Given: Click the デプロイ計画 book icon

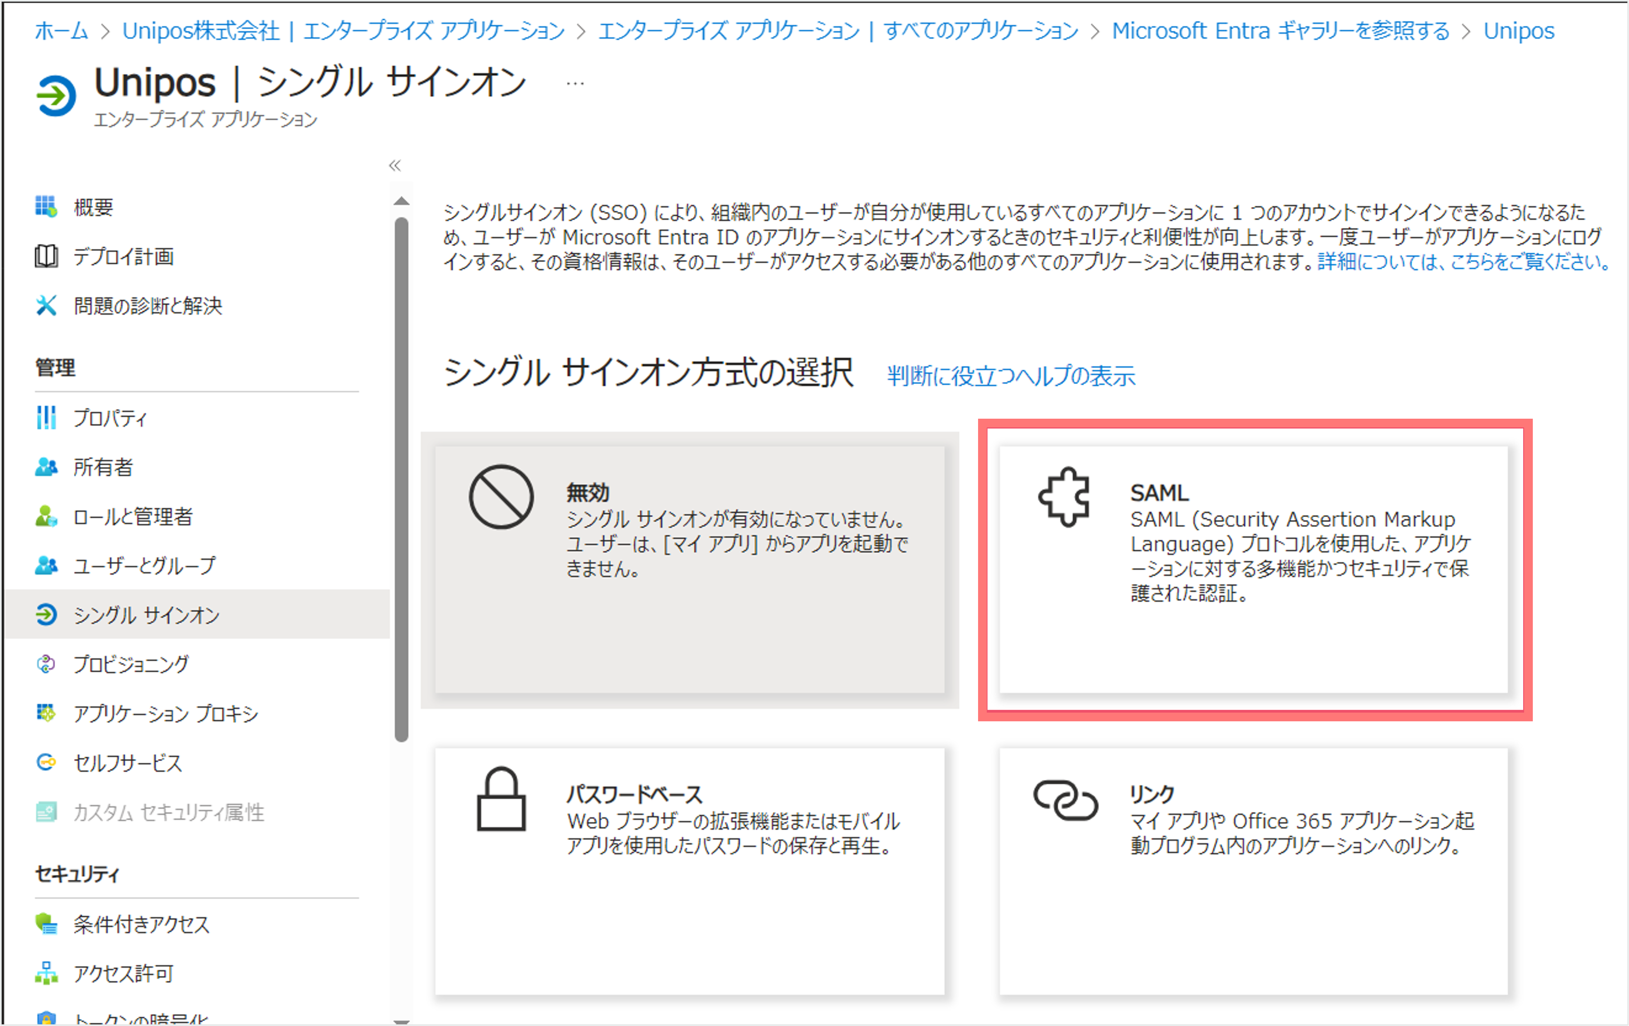Looking at the screenshot, I should point(46,256).
